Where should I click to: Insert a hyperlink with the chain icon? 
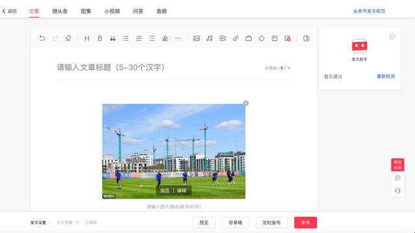(x=235, y=38)
